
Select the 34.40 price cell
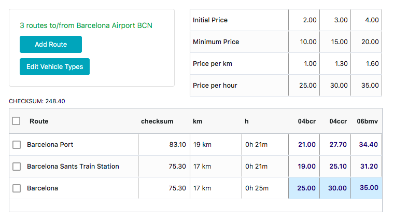[369, 145]
